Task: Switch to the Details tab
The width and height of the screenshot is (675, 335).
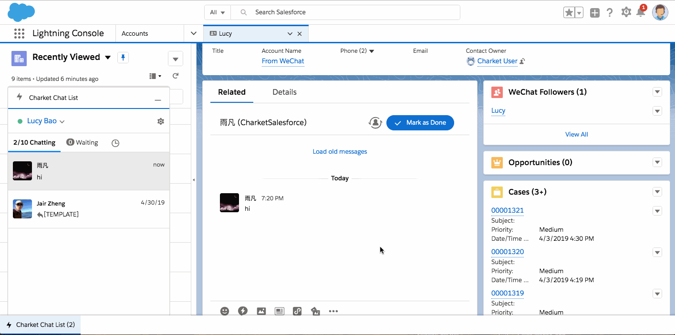Action: (284, 92)
